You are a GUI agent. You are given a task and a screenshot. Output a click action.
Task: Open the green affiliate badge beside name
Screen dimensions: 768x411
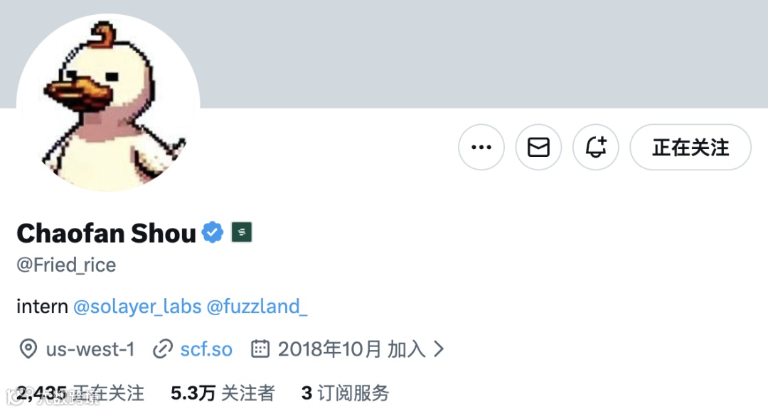pos(242,232)
